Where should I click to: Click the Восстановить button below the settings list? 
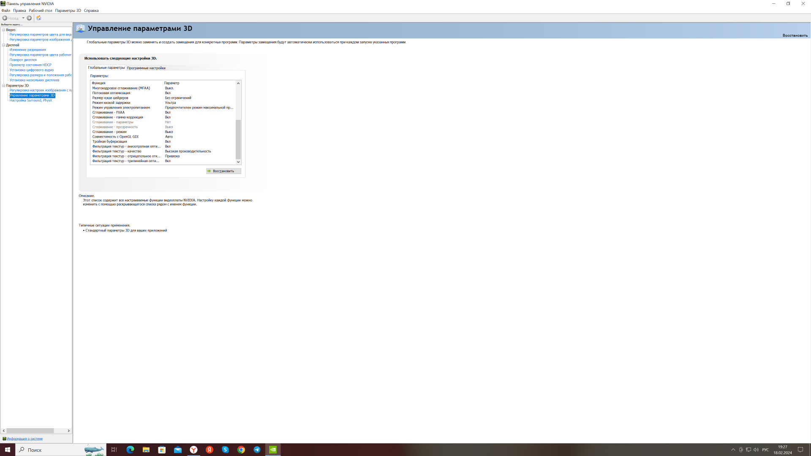coord(223,171)
